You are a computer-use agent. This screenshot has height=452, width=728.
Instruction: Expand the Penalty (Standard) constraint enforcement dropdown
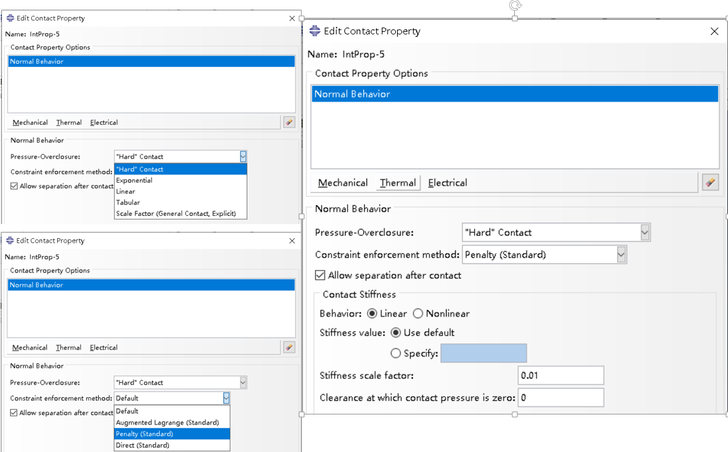point(621,255)
